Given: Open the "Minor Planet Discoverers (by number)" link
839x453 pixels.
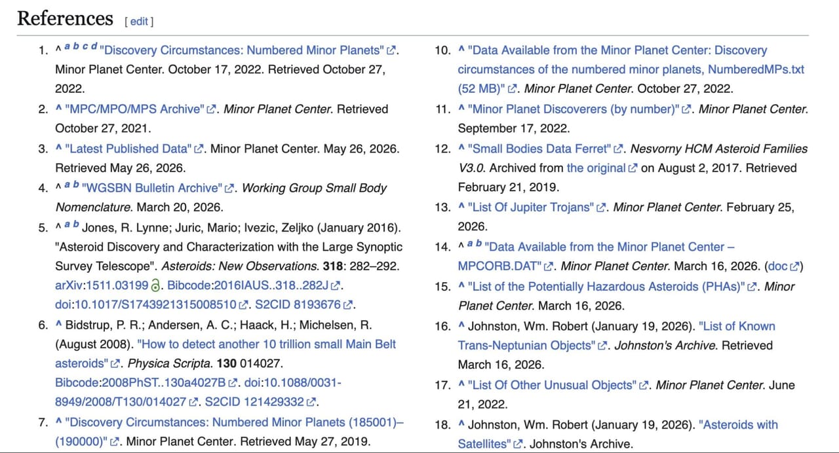Looking at the screenshot, I should click(574, 109).
